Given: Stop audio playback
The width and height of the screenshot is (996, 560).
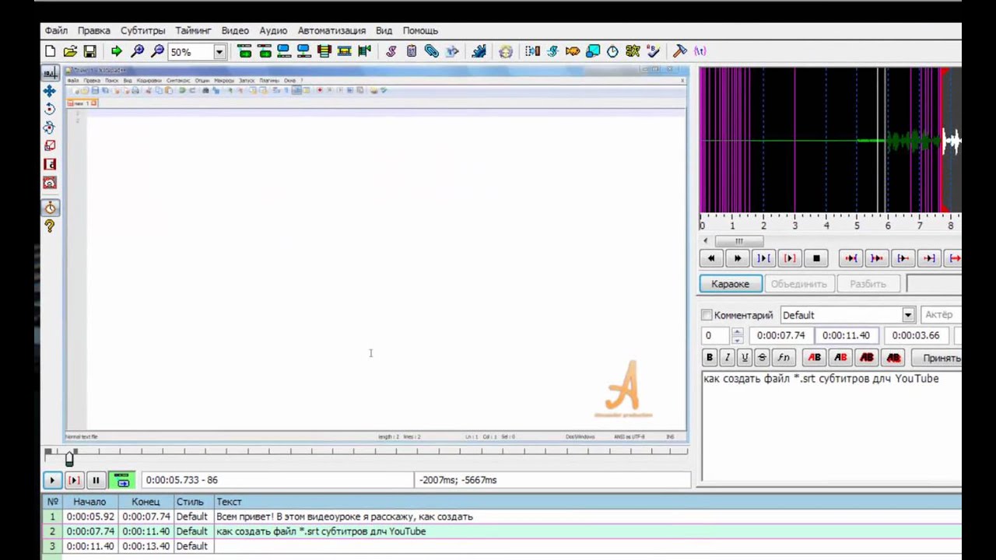Looking at the screenshot, I should [x=816, y=258].
